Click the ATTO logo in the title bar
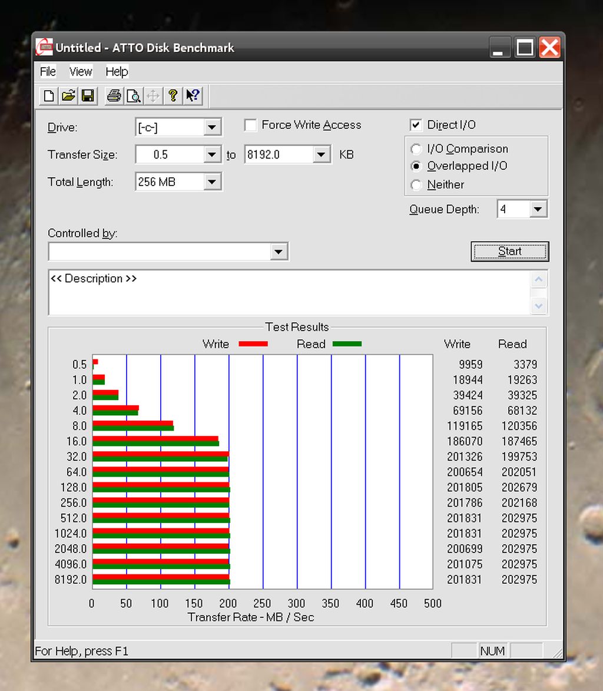Viewport: 603px width, 691px height. pyautogui.click(x=44, y=47)
